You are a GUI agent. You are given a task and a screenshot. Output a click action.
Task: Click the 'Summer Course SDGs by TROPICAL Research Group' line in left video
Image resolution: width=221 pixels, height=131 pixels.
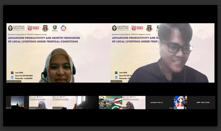27,34
